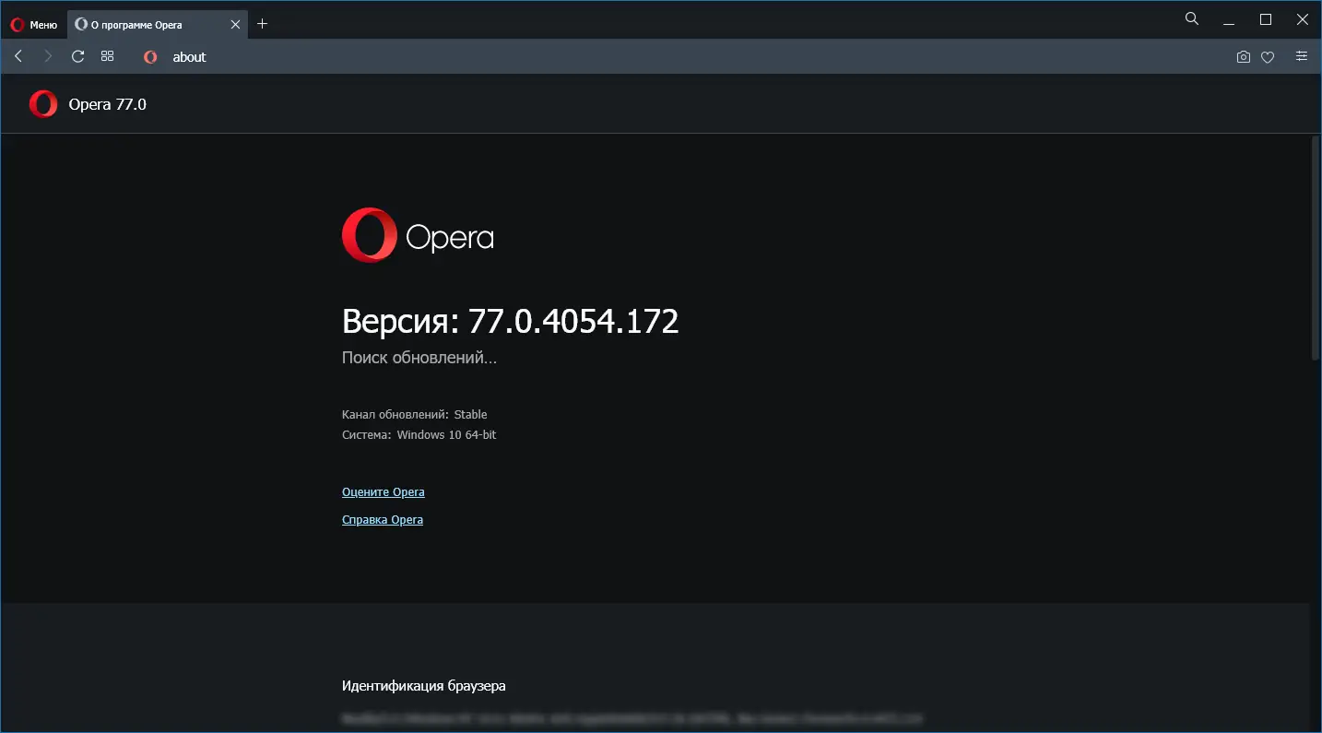Image resolution: width=1322 pixels, height=733 pixels.
Task: Open the "Справка Opera" link
Action: click(x=382, y=519)
